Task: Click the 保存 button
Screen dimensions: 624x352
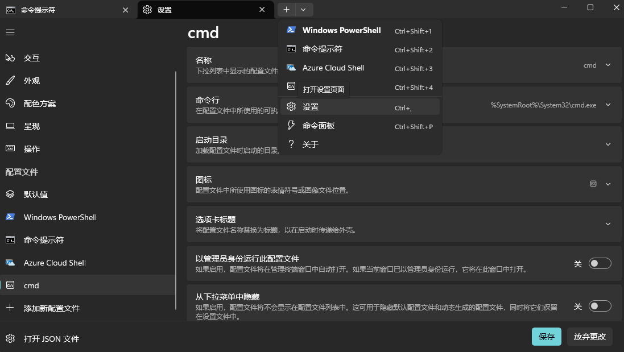Action: tap(547, 337)
